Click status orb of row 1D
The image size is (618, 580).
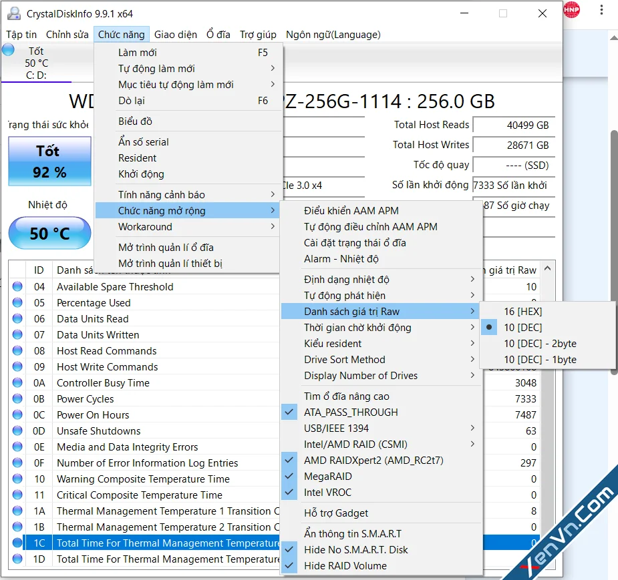coord(17,559)
